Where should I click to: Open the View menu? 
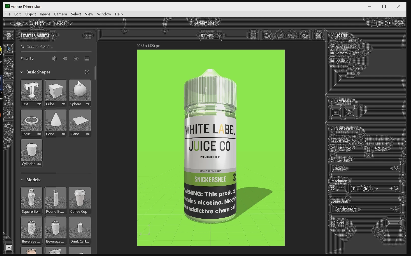pos(89,14)
